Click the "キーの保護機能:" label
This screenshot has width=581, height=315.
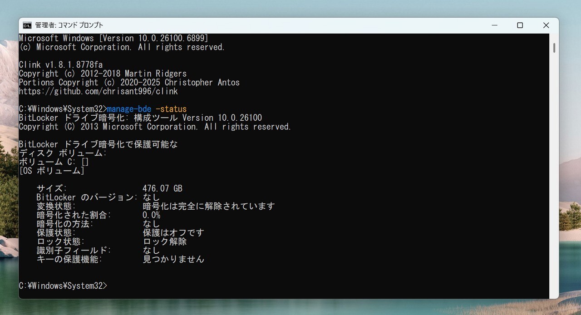(69, 259)
